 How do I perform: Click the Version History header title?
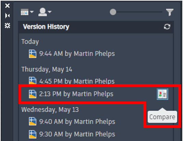[x=46, y=27]
